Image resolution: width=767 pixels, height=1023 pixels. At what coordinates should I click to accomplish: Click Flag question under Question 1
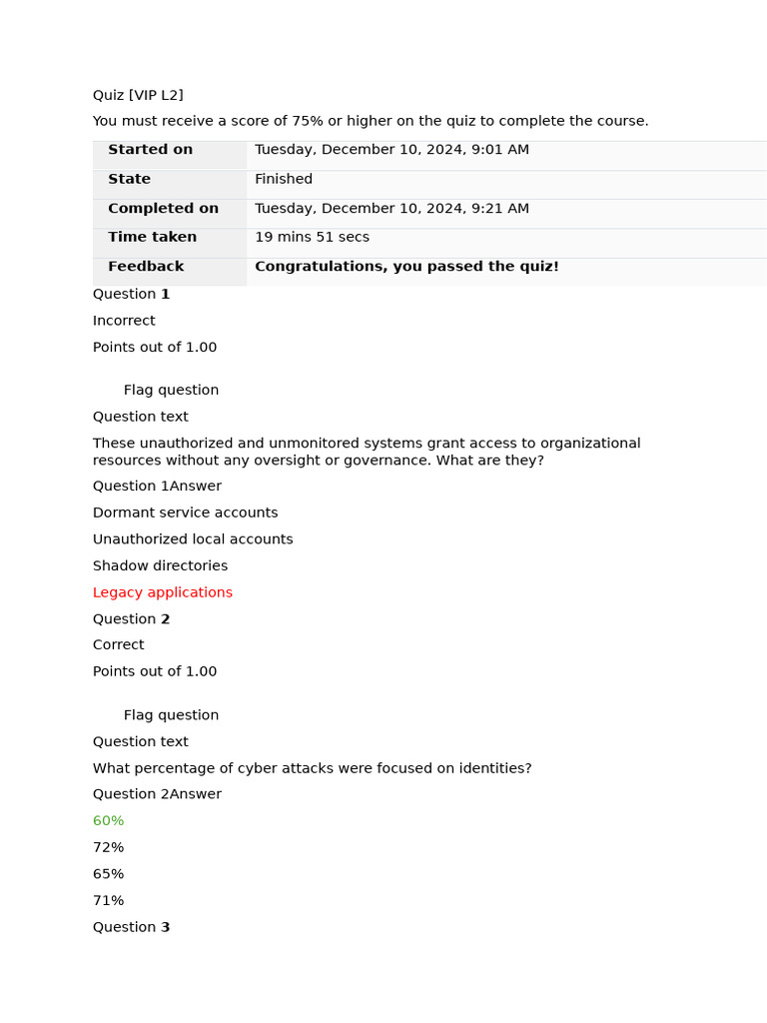171,390
